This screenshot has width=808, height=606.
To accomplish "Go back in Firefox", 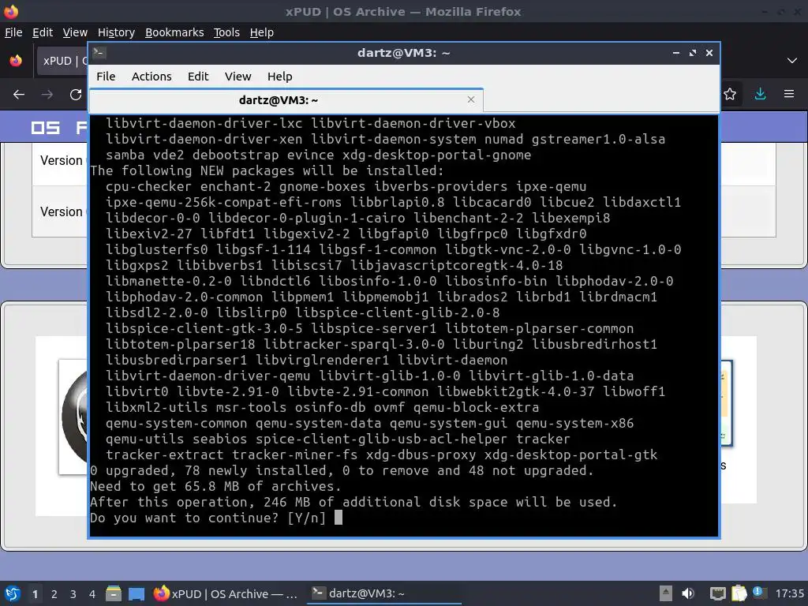I will (19, 95).
